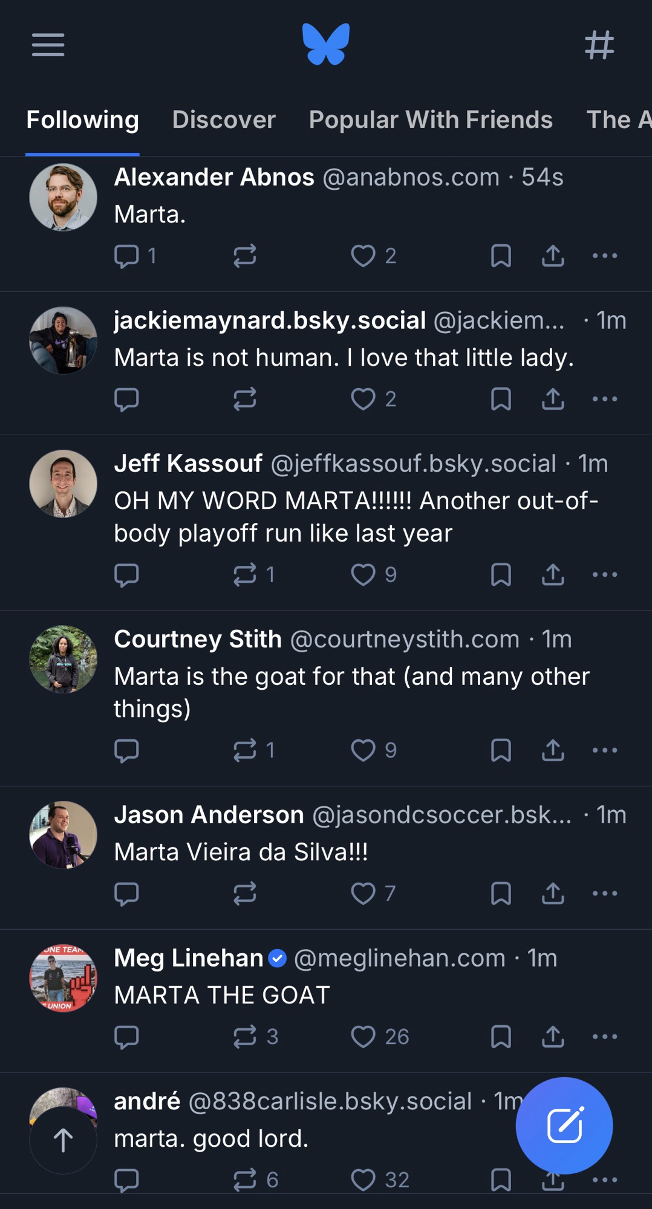
Task: Open the @jeffkassouf.bsky.social handle link
Action: coord(413,464)
